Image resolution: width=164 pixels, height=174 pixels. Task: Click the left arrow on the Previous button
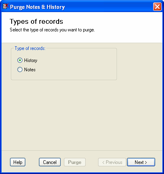click(x=103, y=162)
